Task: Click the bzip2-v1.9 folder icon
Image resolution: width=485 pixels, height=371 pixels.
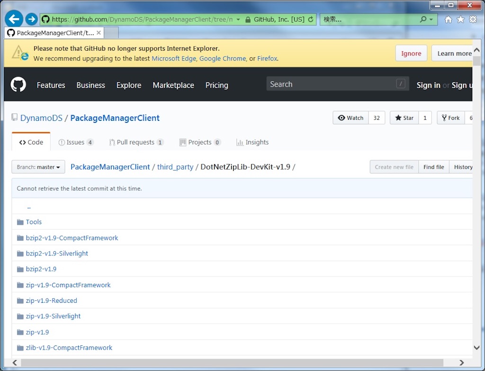Action: click(20, 269)
